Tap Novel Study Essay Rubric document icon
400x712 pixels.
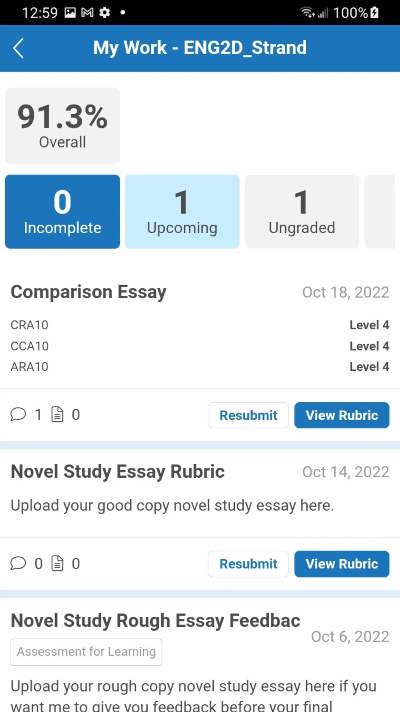pyautogui.click(x=57, y=563)
